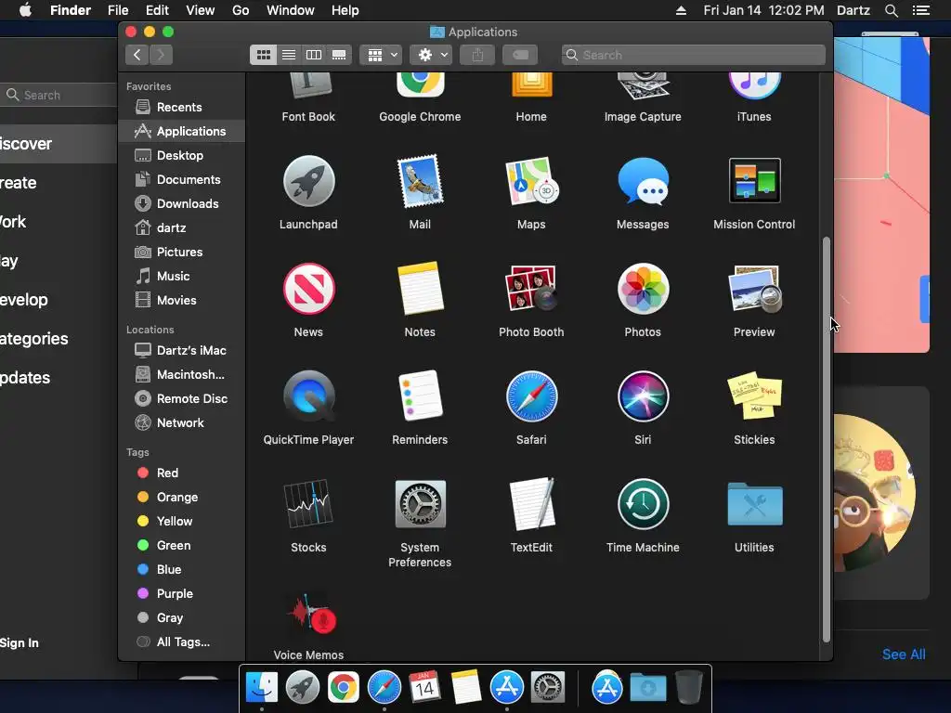Open the Trash in the Dock
This screenshot has width=951, height=713.
pyautogui.click(x=688, y=687)
